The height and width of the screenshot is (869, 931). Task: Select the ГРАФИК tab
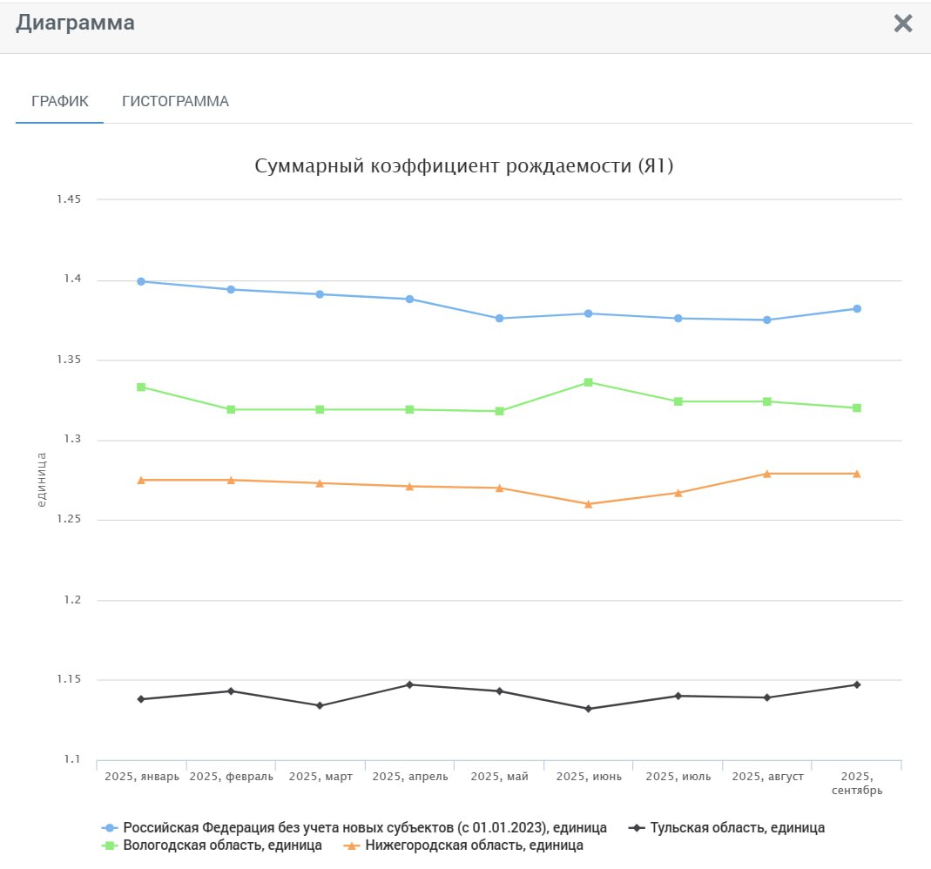pos(60,101)
